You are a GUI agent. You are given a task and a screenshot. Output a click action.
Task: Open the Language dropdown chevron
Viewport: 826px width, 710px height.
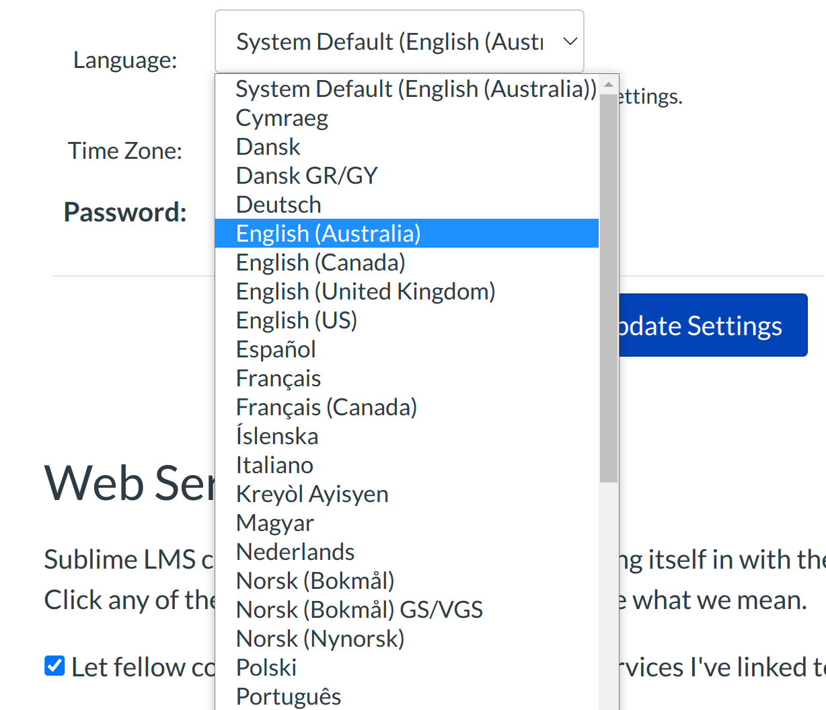pyautogui.click(x=570, y=42)
